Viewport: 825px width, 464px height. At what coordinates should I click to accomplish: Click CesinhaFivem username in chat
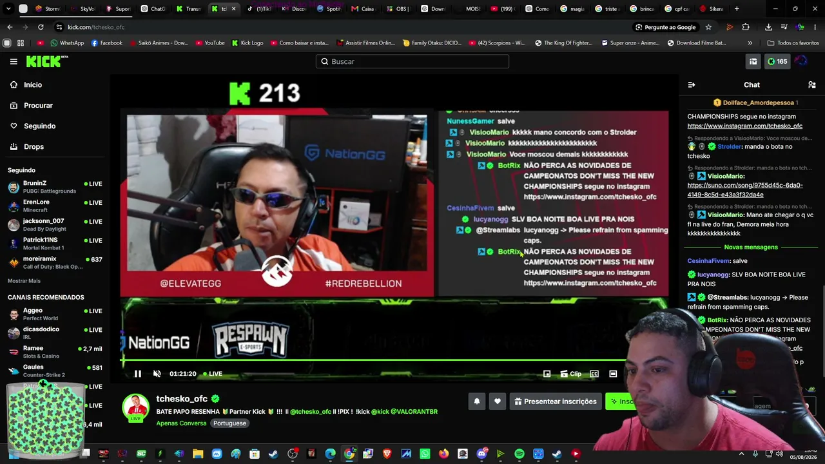coord(708,261)
